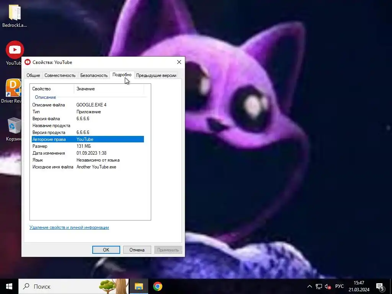Screen dimensions: 392x294
Task: Show hidden system tray icons
Action: click(x=309, y=286)
